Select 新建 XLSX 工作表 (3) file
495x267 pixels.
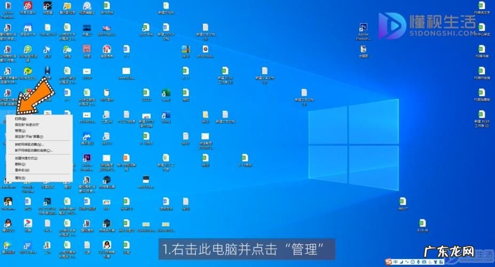pos(225,71)
